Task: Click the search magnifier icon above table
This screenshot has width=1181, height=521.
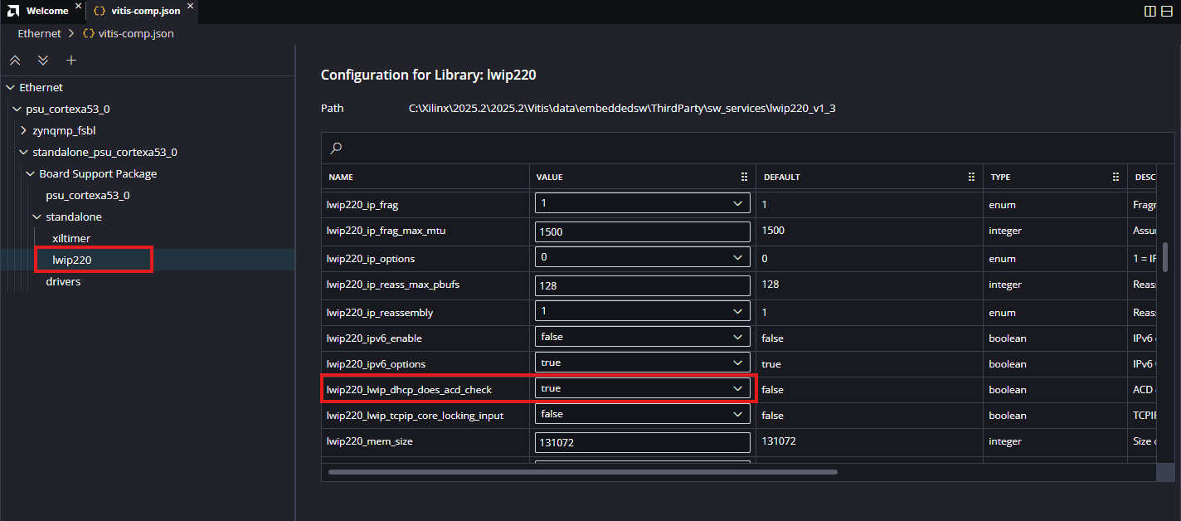Action: coord(336,149)
